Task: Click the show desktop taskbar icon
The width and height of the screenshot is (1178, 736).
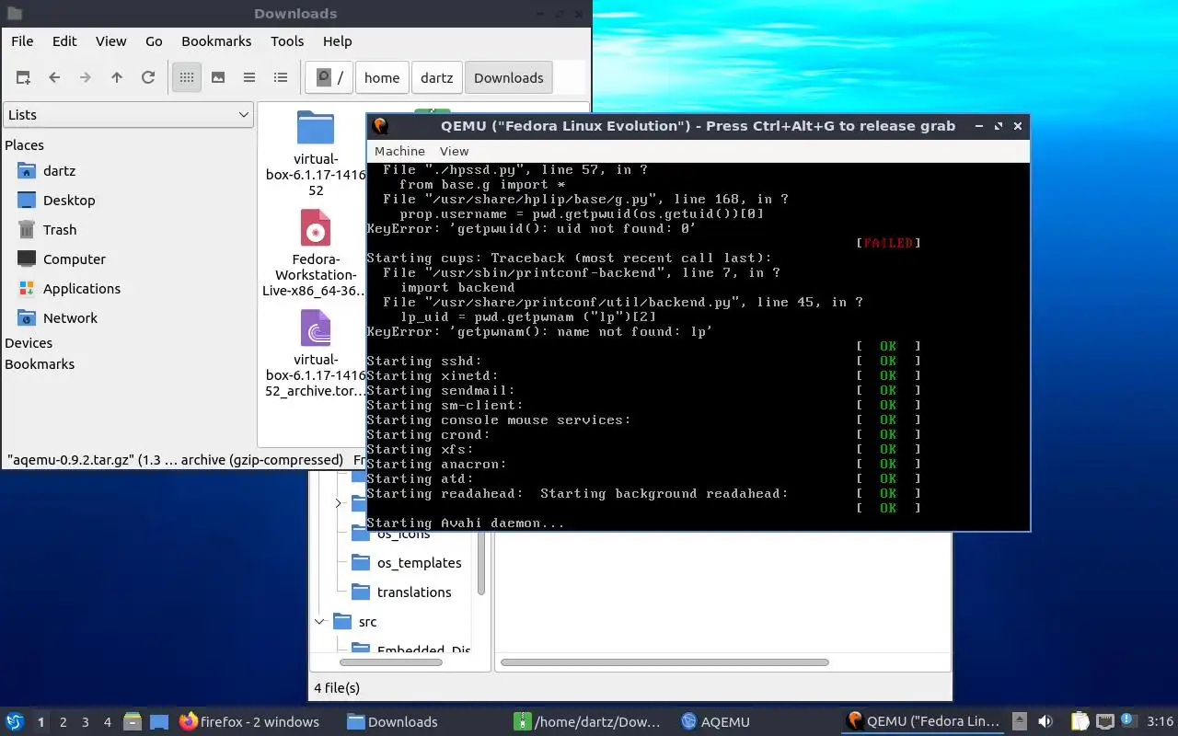Action: coord(158,722)
